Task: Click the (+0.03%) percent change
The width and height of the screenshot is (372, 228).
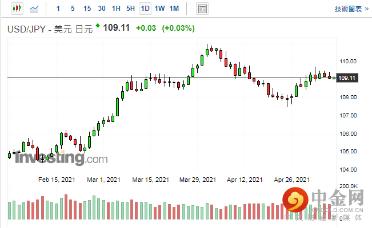Action: click(x=178, y=28)
